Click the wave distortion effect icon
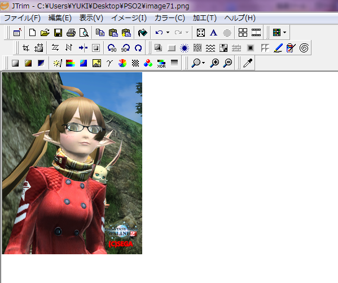Viewport: 338px width, 283px height. [210, 48]
